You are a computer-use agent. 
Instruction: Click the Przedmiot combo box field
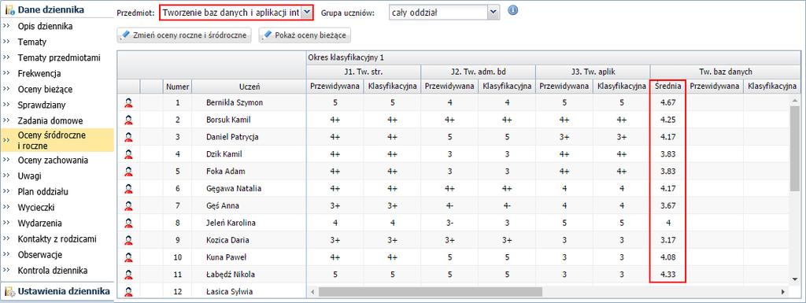(236, 13)
